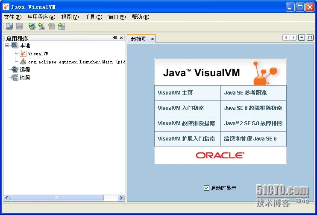Maximize the Java VisualVM window
The height and width of the screenshot is (215, 317).
[300, 7]
